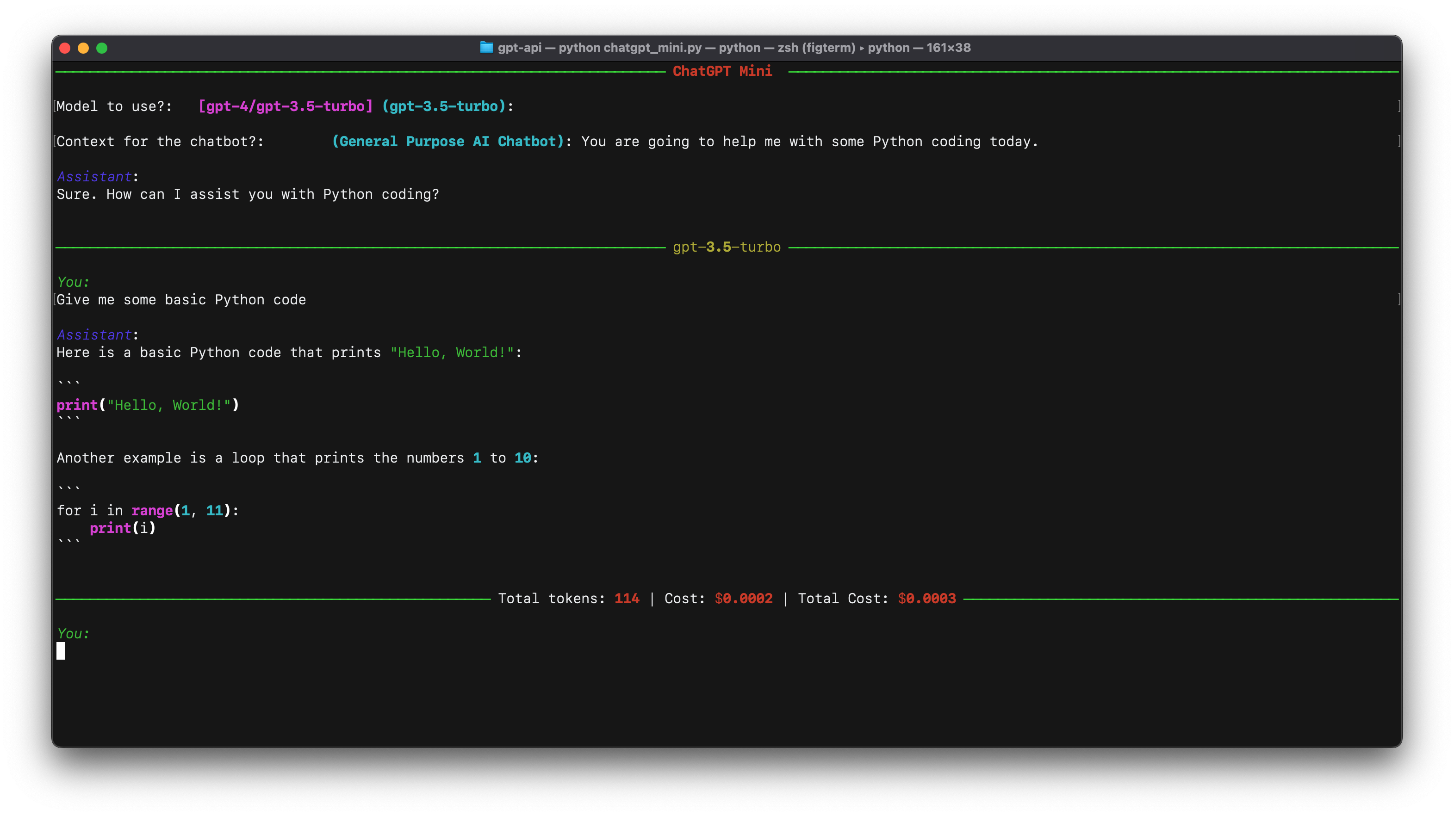The width and height of the screenshot is (1454, 816).
Task: Click the 'Total tokens: 114' value
Action: tap(569, 598)
